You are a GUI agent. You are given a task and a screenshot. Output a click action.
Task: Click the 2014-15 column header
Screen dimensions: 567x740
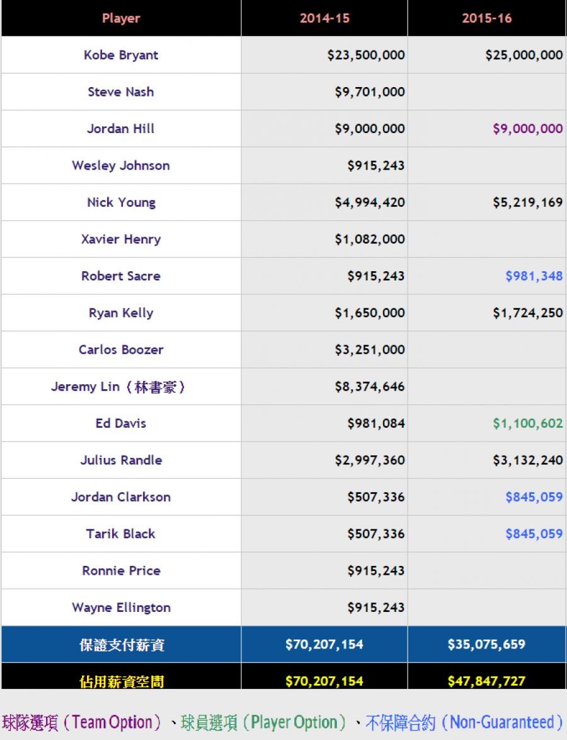tap(324, 18)
